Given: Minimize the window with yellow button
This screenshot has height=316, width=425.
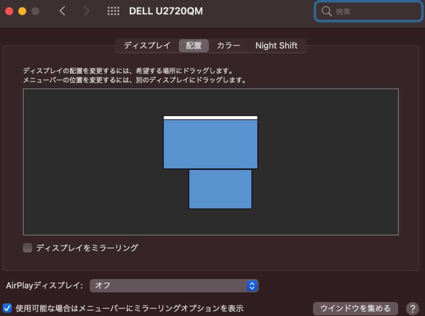Looking at the screenshot, I should point(22,11).
